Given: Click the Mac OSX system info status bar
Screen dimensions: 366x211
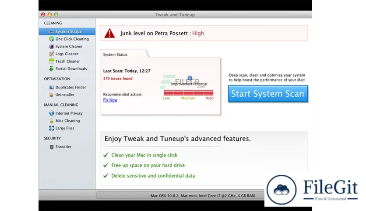Looking at the screenshot, I should point(203,196).
